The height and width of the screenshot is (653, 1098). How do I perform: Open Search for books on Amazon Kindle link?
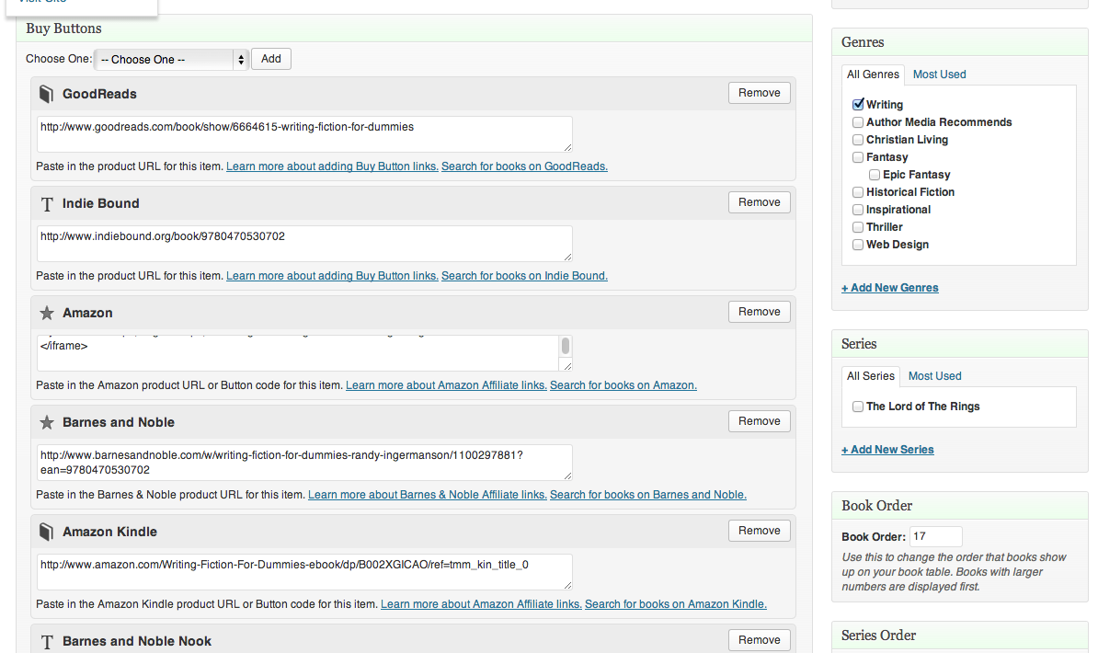click(x=676, y=604)
